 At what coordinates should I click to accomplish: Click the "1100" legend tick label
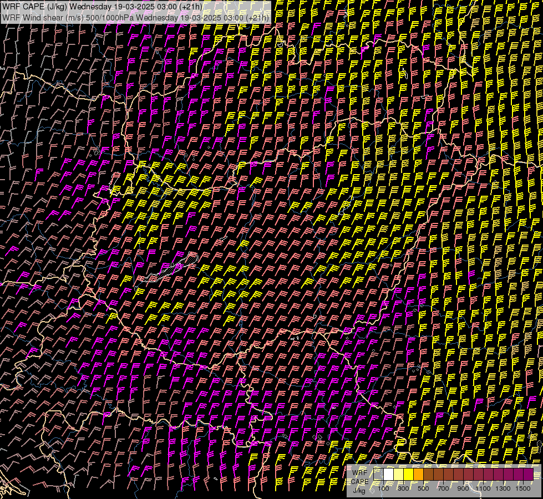click(x=483, y=488)
